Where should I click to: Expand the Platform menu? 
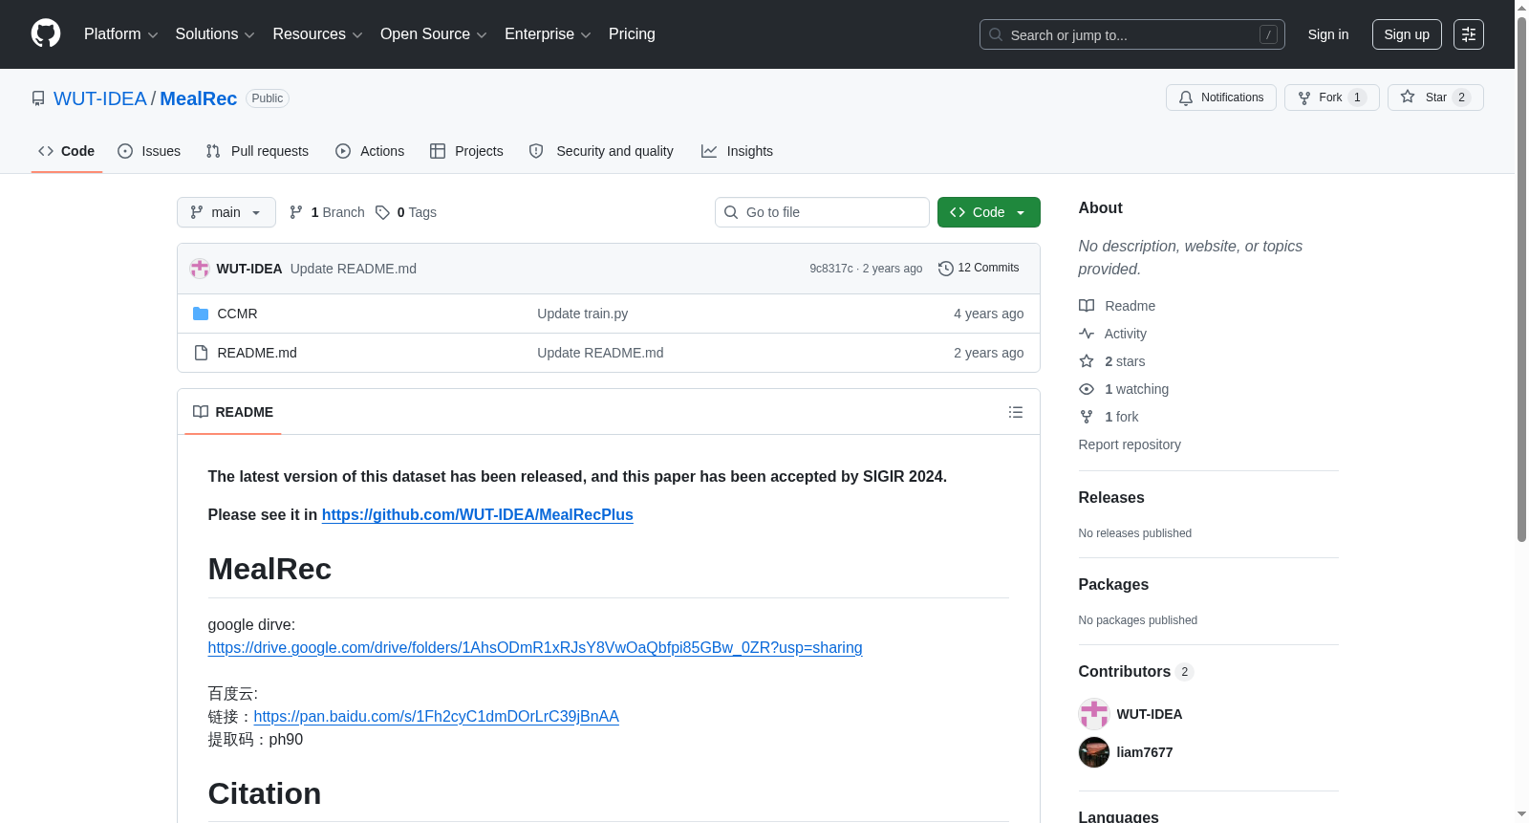pos(121,34)
